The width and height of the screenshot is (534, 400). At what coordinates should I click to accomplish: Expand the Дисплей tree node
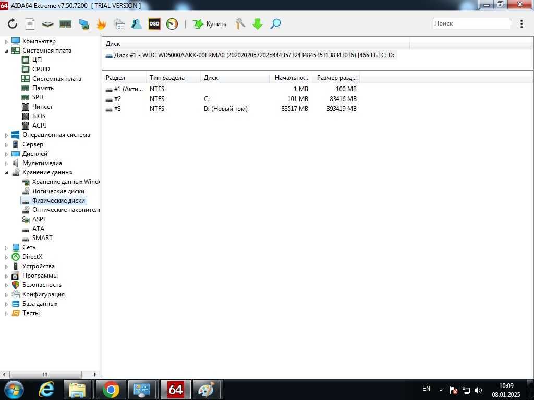6,154
